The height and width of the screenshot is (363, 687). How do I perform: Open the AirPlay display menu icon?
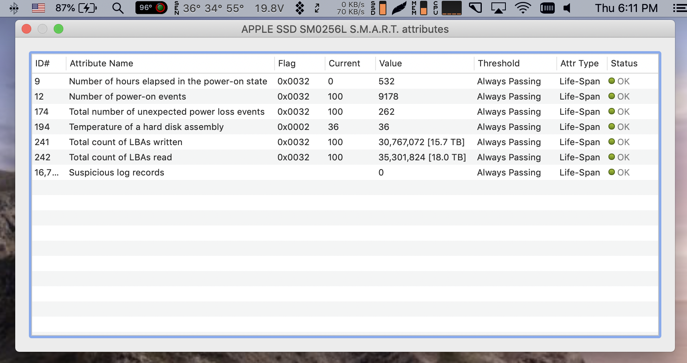tap(499, 8)
